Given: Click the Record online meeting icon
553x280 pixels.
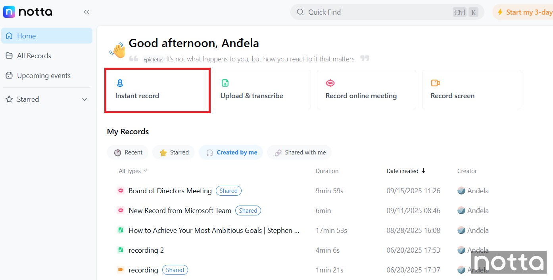Looking at the screenshot, I should [x=330, y=83].
